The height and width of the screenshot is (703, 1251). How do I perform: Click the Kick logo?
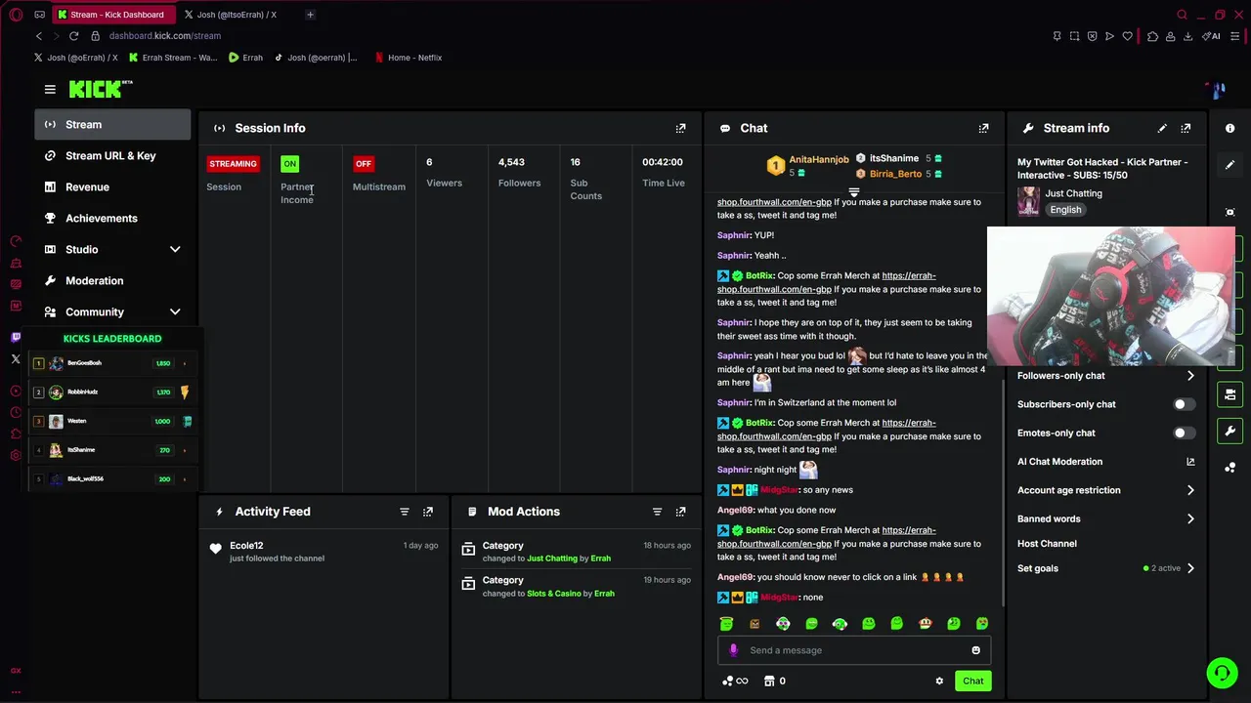[100, 89]
